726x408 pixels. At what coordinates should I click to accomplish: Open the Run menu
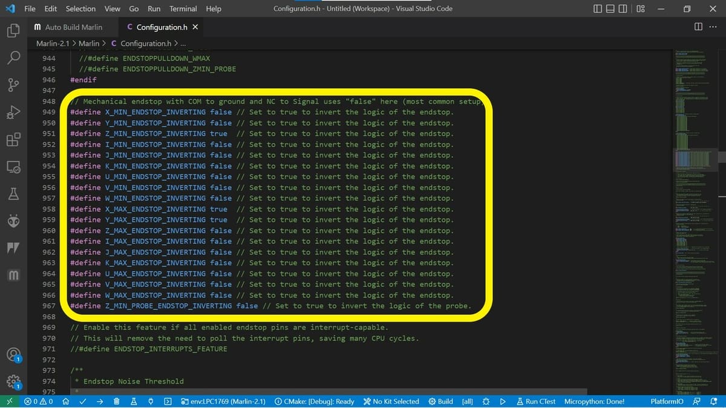click(154, 8)
